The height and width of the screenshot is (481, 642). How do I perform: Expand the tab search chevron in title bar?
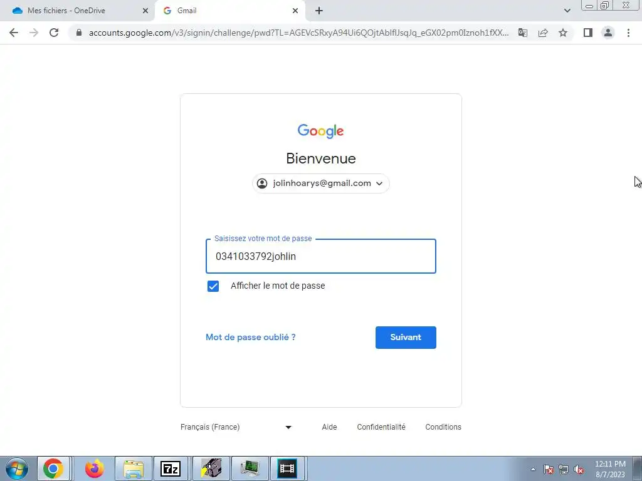[x=567, y=11]
